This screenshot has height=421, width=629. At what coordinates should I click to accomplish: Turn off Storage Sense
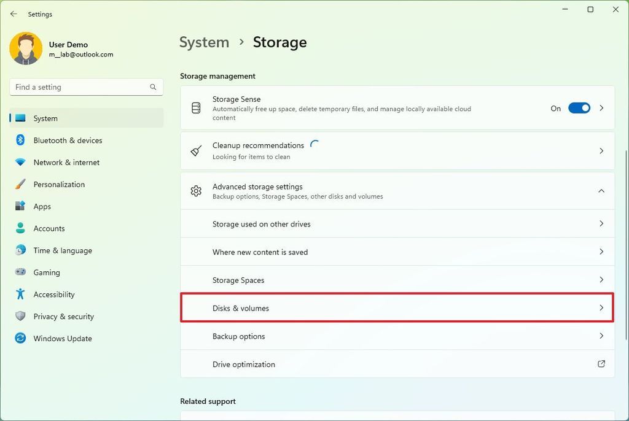point(578,108)
